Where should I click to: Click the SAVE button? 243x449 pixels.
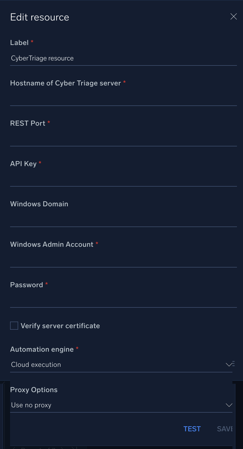(x=225, y=429)
